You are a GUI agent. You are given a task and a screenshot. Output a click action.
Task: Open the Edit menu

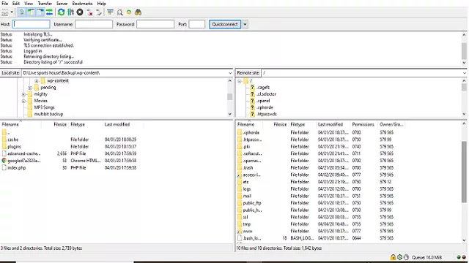tap(16, 4)
